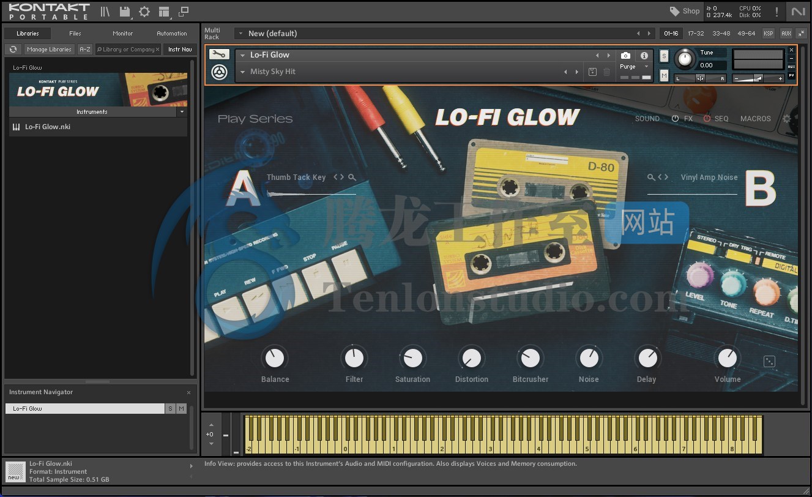Click Manage Libraries button
This screenshot has width=812, height=497.
click(49, 50)
